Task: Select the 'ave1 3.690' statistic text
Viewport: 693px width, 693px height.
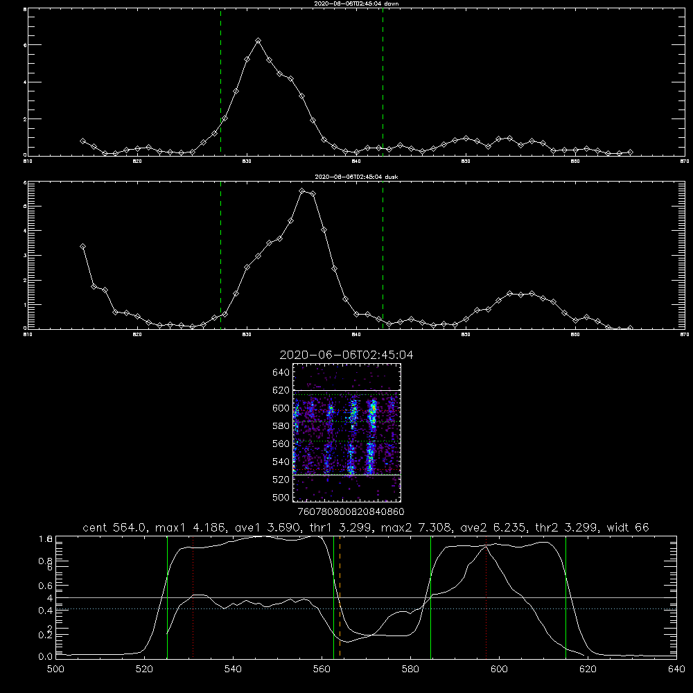Action: click(270, 527)
